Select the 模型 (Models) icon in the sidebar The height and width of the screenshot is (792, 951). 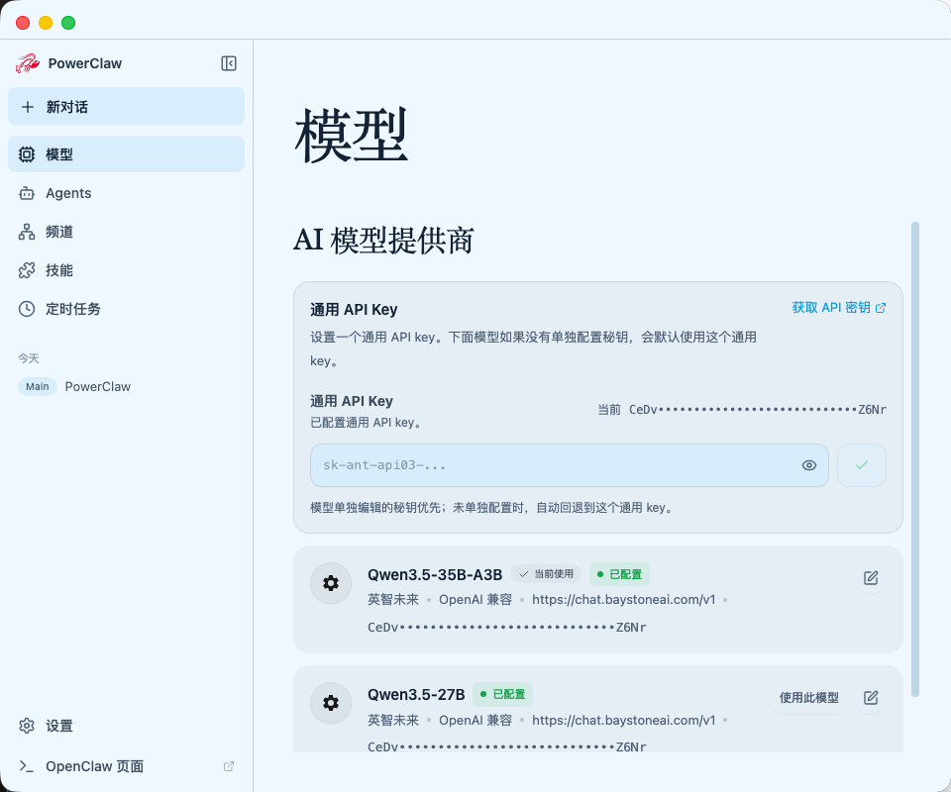[29, 154]
